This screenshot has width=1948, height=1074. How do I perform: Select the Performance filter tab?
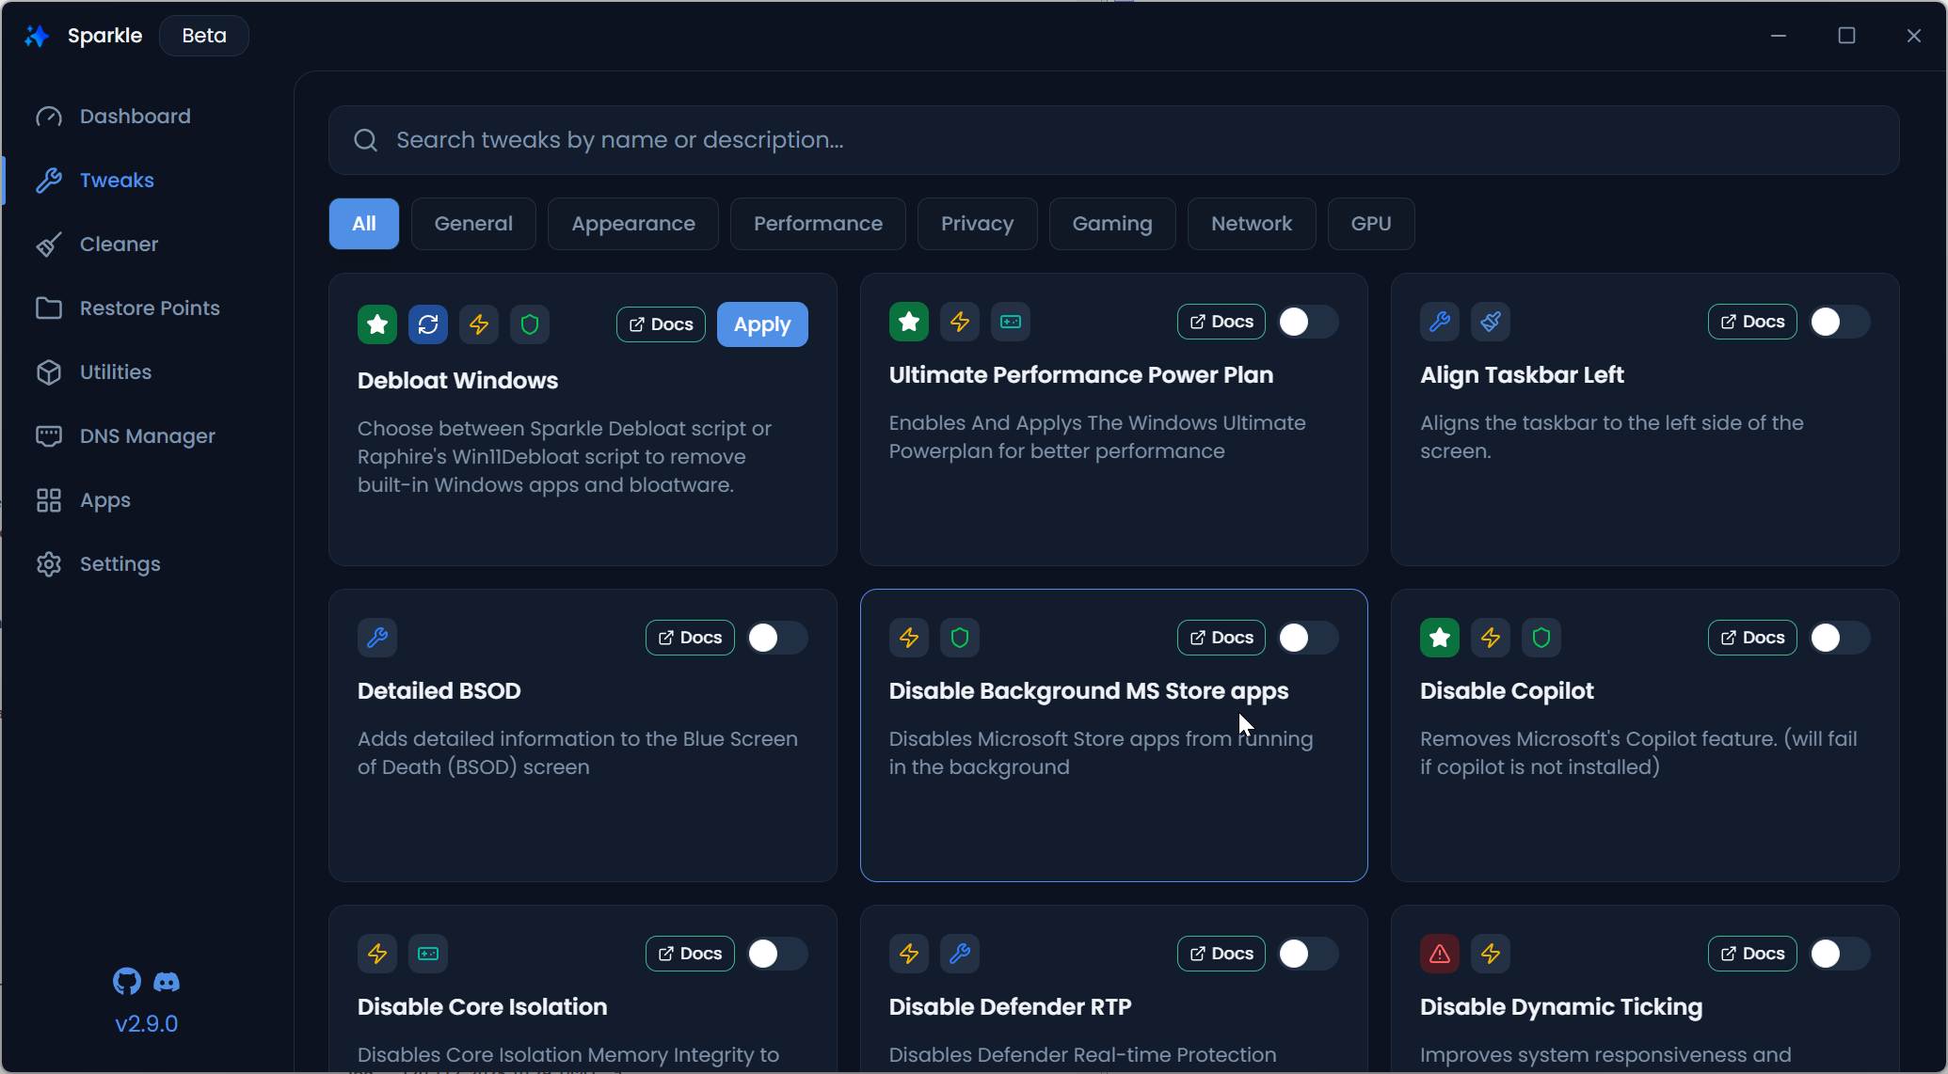pos(817,224)
